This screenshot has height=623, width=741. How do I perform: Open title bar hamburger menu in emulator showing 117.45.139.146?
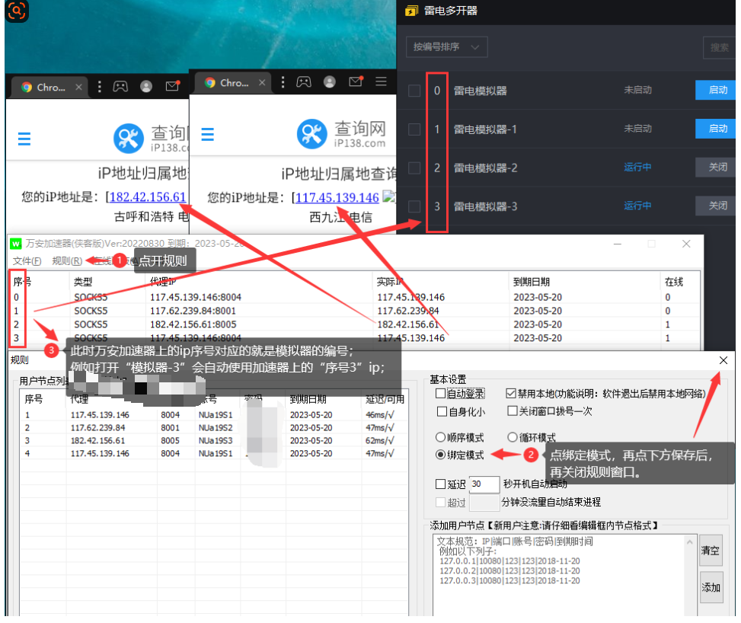tap(381, 81)
